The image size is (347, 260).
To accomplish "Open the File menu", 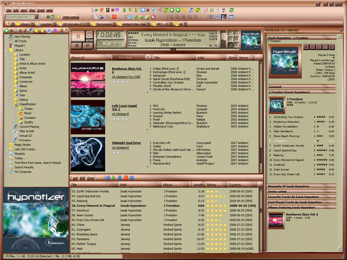I will 9,10.
